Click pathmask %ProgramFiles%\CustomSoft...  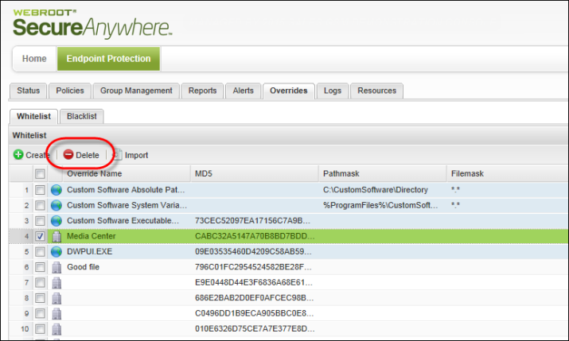point(380,205)
